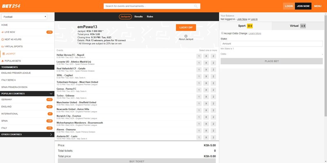Click the Next 48 Hours clock icon

(x=2, y=39)
